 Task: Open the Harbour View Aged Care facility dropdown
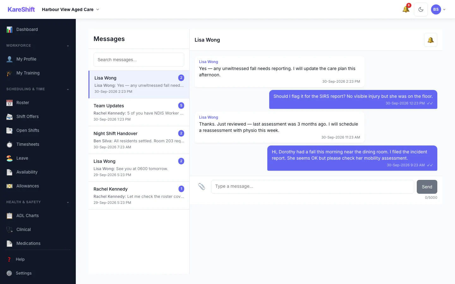click(70, 9)
